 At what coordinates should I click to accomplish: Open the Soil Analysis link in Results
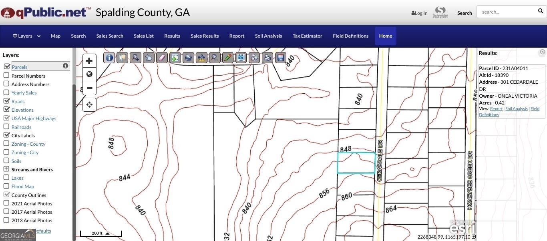516,109
